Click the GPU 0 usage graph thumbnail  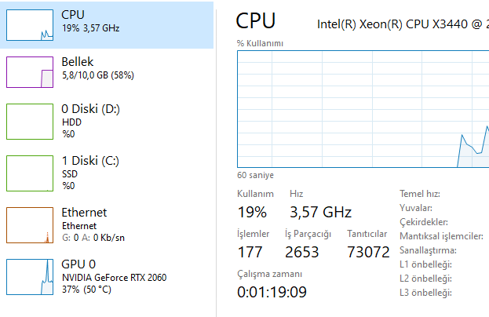point(29,276)
